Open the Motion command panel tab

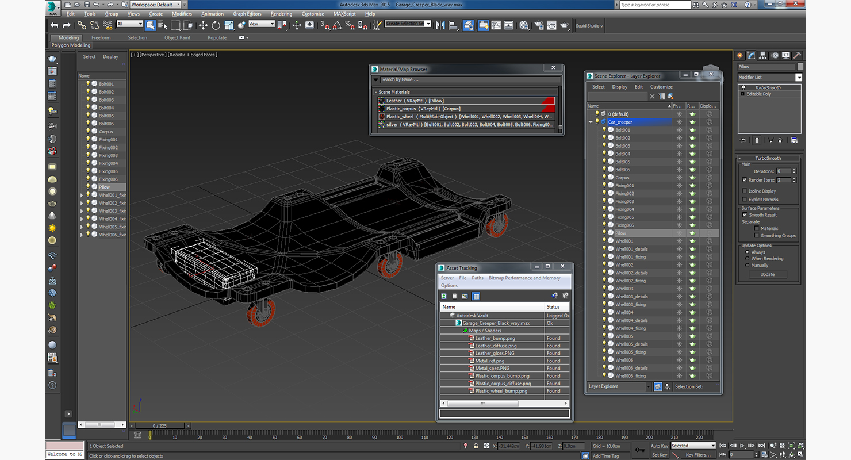pos(775,55)
